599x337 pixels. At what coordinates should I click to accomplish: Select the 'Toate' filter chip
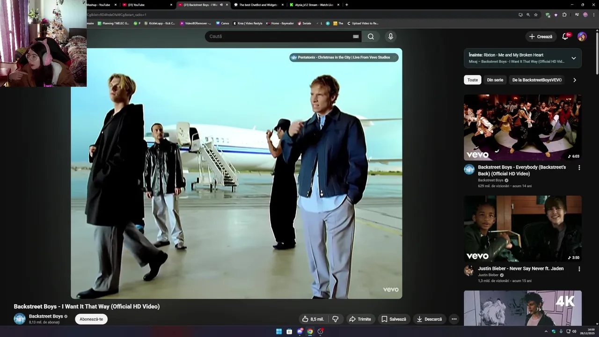pyautogui.click(x=473, y=80)
